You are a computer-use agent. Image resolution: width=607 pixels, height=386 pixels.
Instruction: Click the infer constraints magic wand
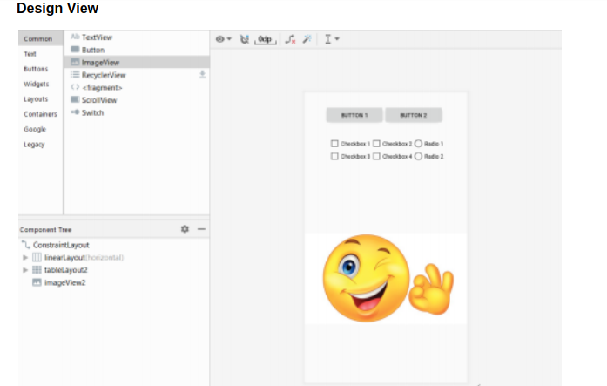307,39
